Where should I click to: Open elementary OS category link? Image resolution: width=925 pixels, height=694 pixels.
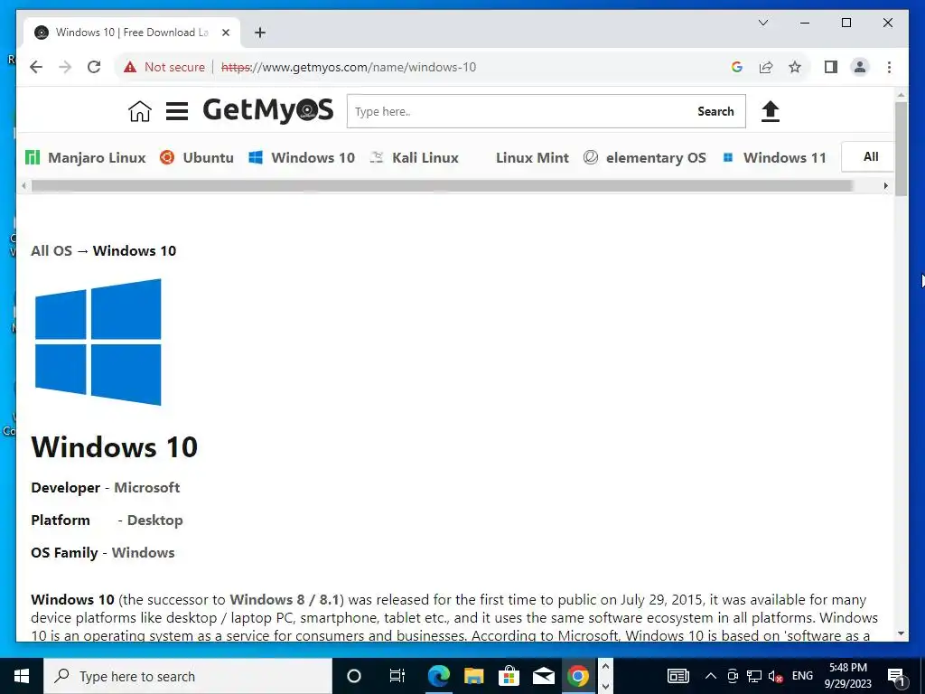(645, 157)
